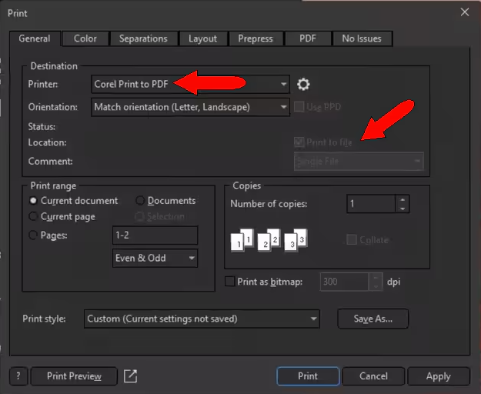Open the Separations tab
Viewport: 481px width, 394px height.
pyautogui.click(x=143, y=38)
